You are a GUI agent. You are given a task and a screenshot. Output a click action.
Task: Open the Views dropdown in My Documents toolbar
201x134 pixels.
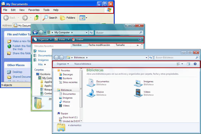[83, 18]
